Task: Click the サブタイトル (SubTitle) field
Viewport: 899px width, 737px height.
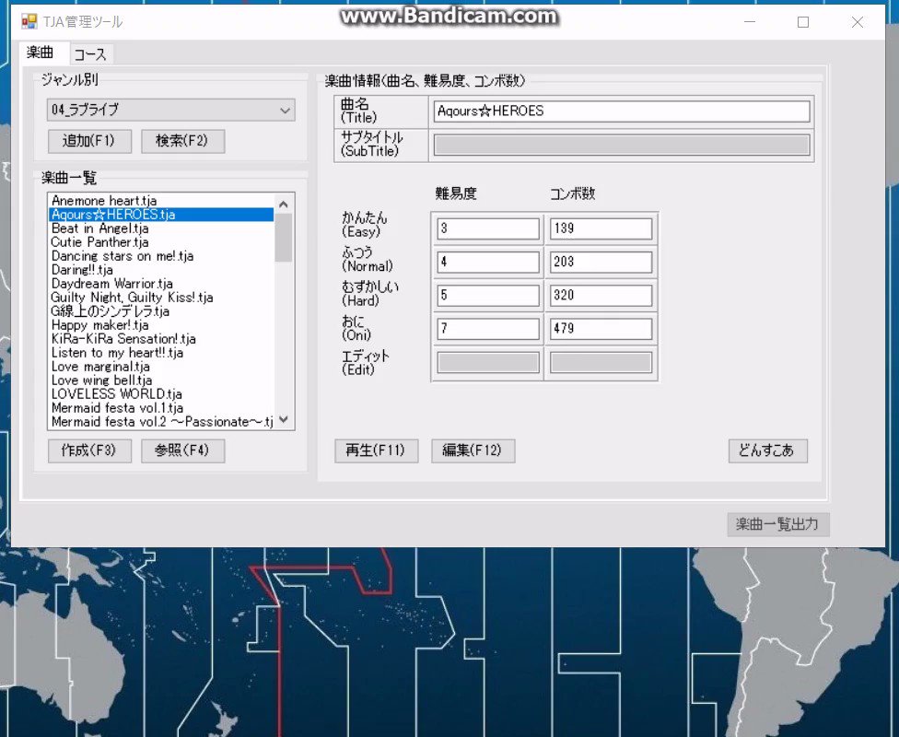Action: pyautogui.click(x=622, y=146)
